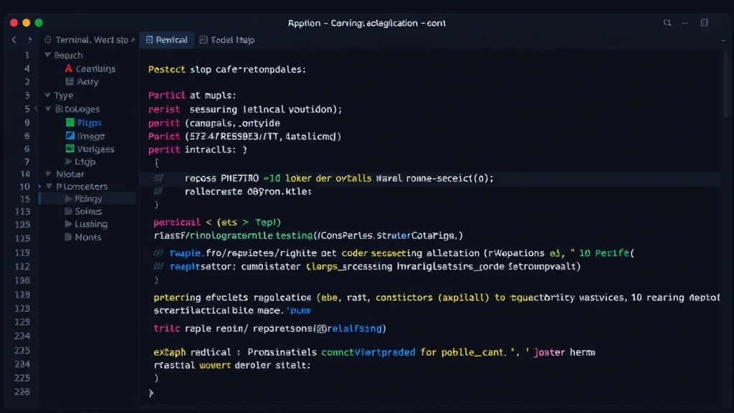Open the Pitps file
Image resolution: width=734 pixels, height=413 pixels.
pyautogui.click(x=90, y=123)
